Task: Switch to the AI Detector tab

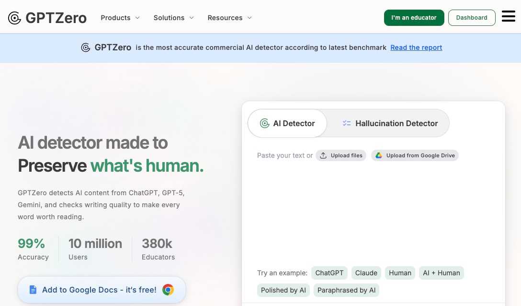Action: (287, 123)
